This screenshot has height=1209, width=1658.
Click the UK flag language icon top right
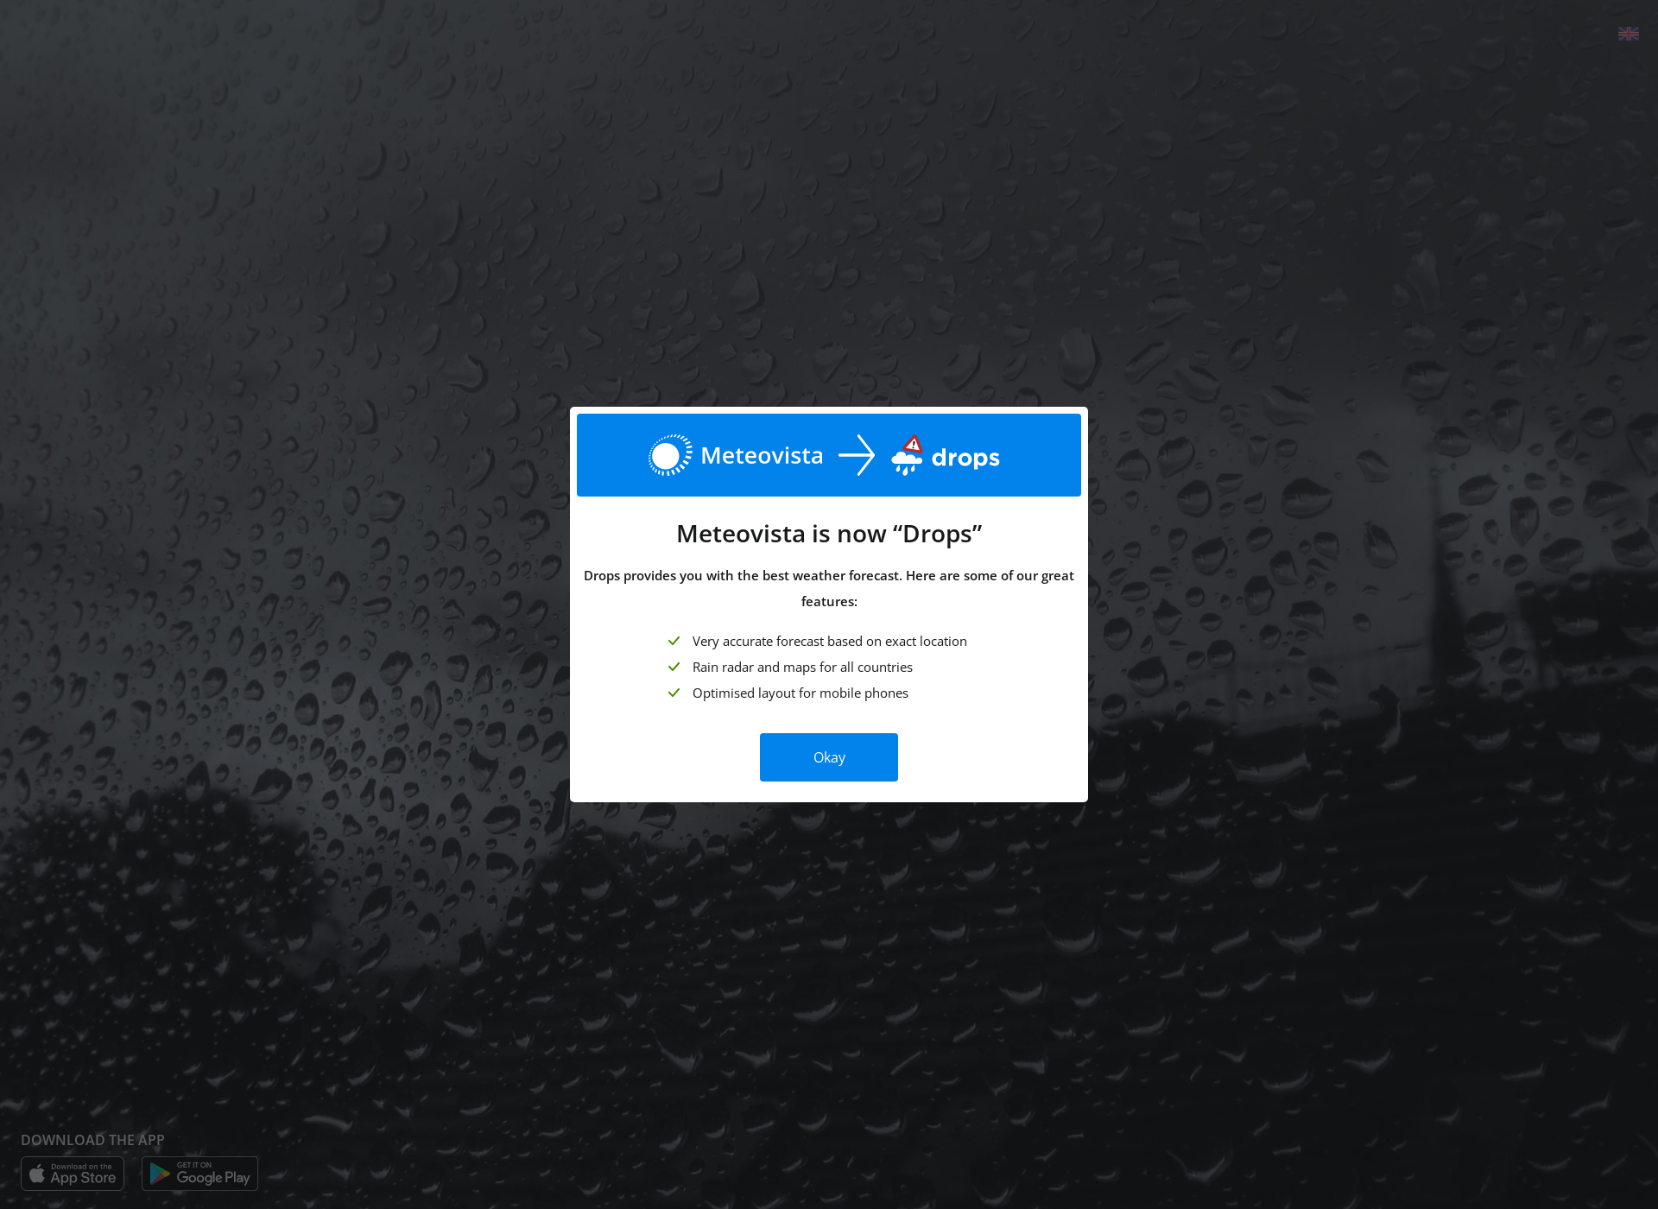coord(1629,34)
